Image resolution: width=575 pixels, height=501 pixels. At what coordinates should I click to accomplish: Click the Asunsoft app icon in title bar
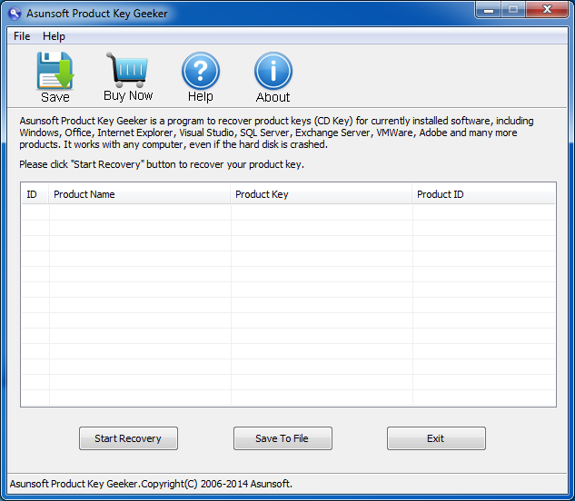tap(15, 14)
